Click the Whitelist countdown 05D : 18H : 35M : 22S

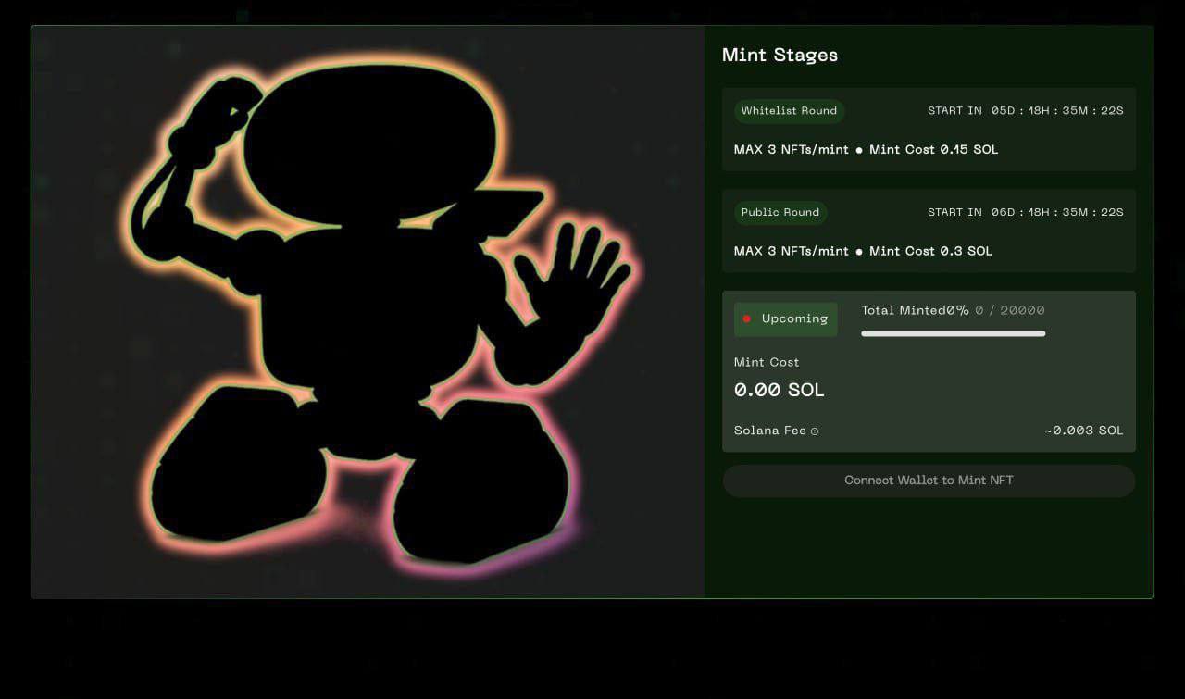[x=1057, y=111]
